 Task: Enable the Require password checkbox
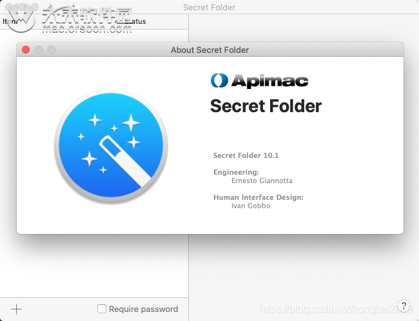(102, 309)
